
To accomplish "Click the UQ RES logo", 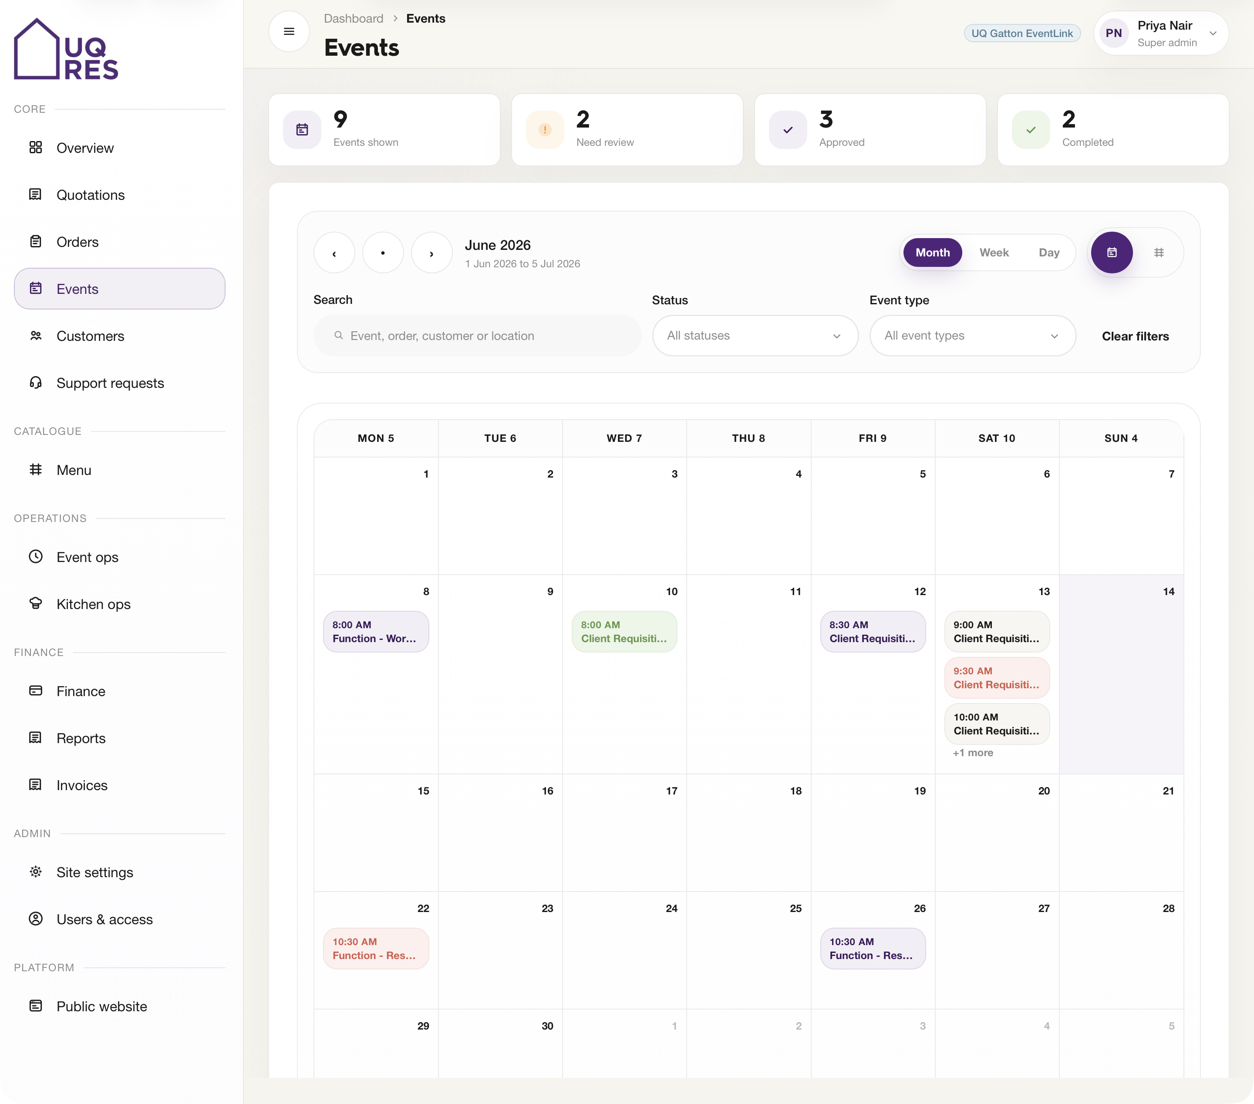I will pyautogui.click(x=66, y=49).
